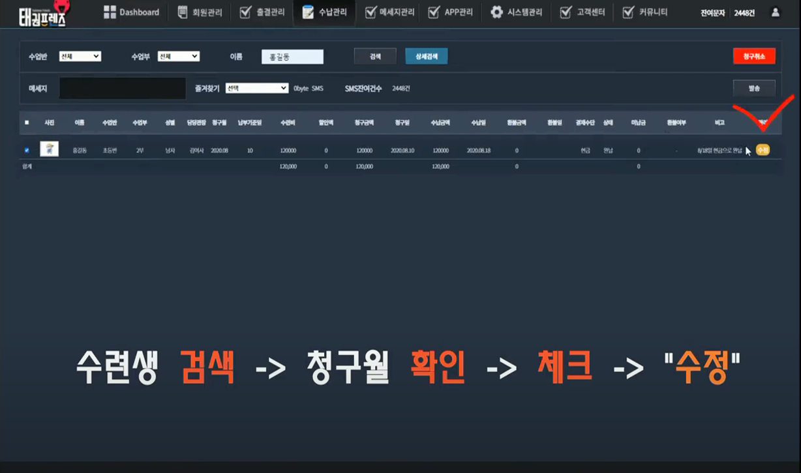Open 메세지관리 message management
The width and height of the screenshot is (801, 473).
(390, 12)
